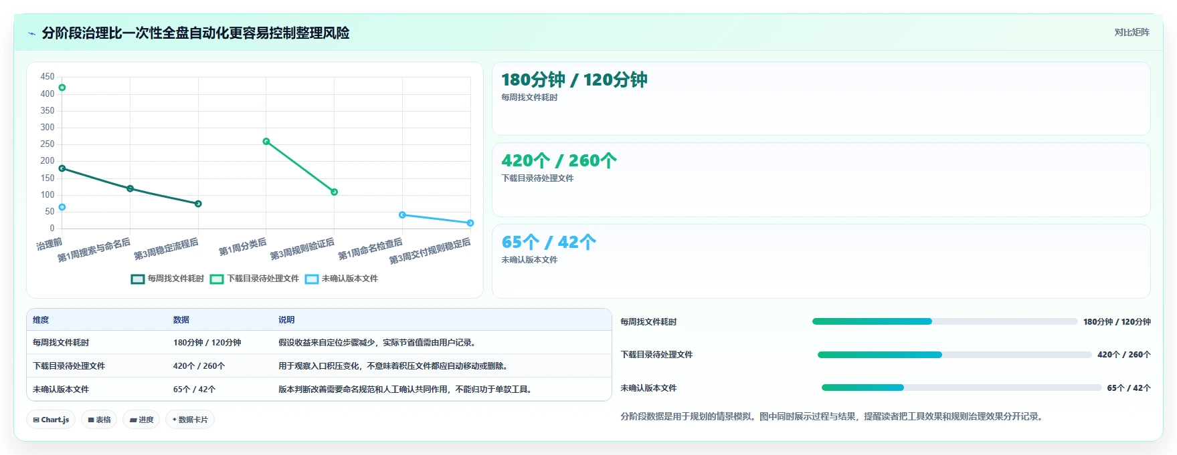Click caption 下载目录待处理文件 under 420个 card

[537, 178]
